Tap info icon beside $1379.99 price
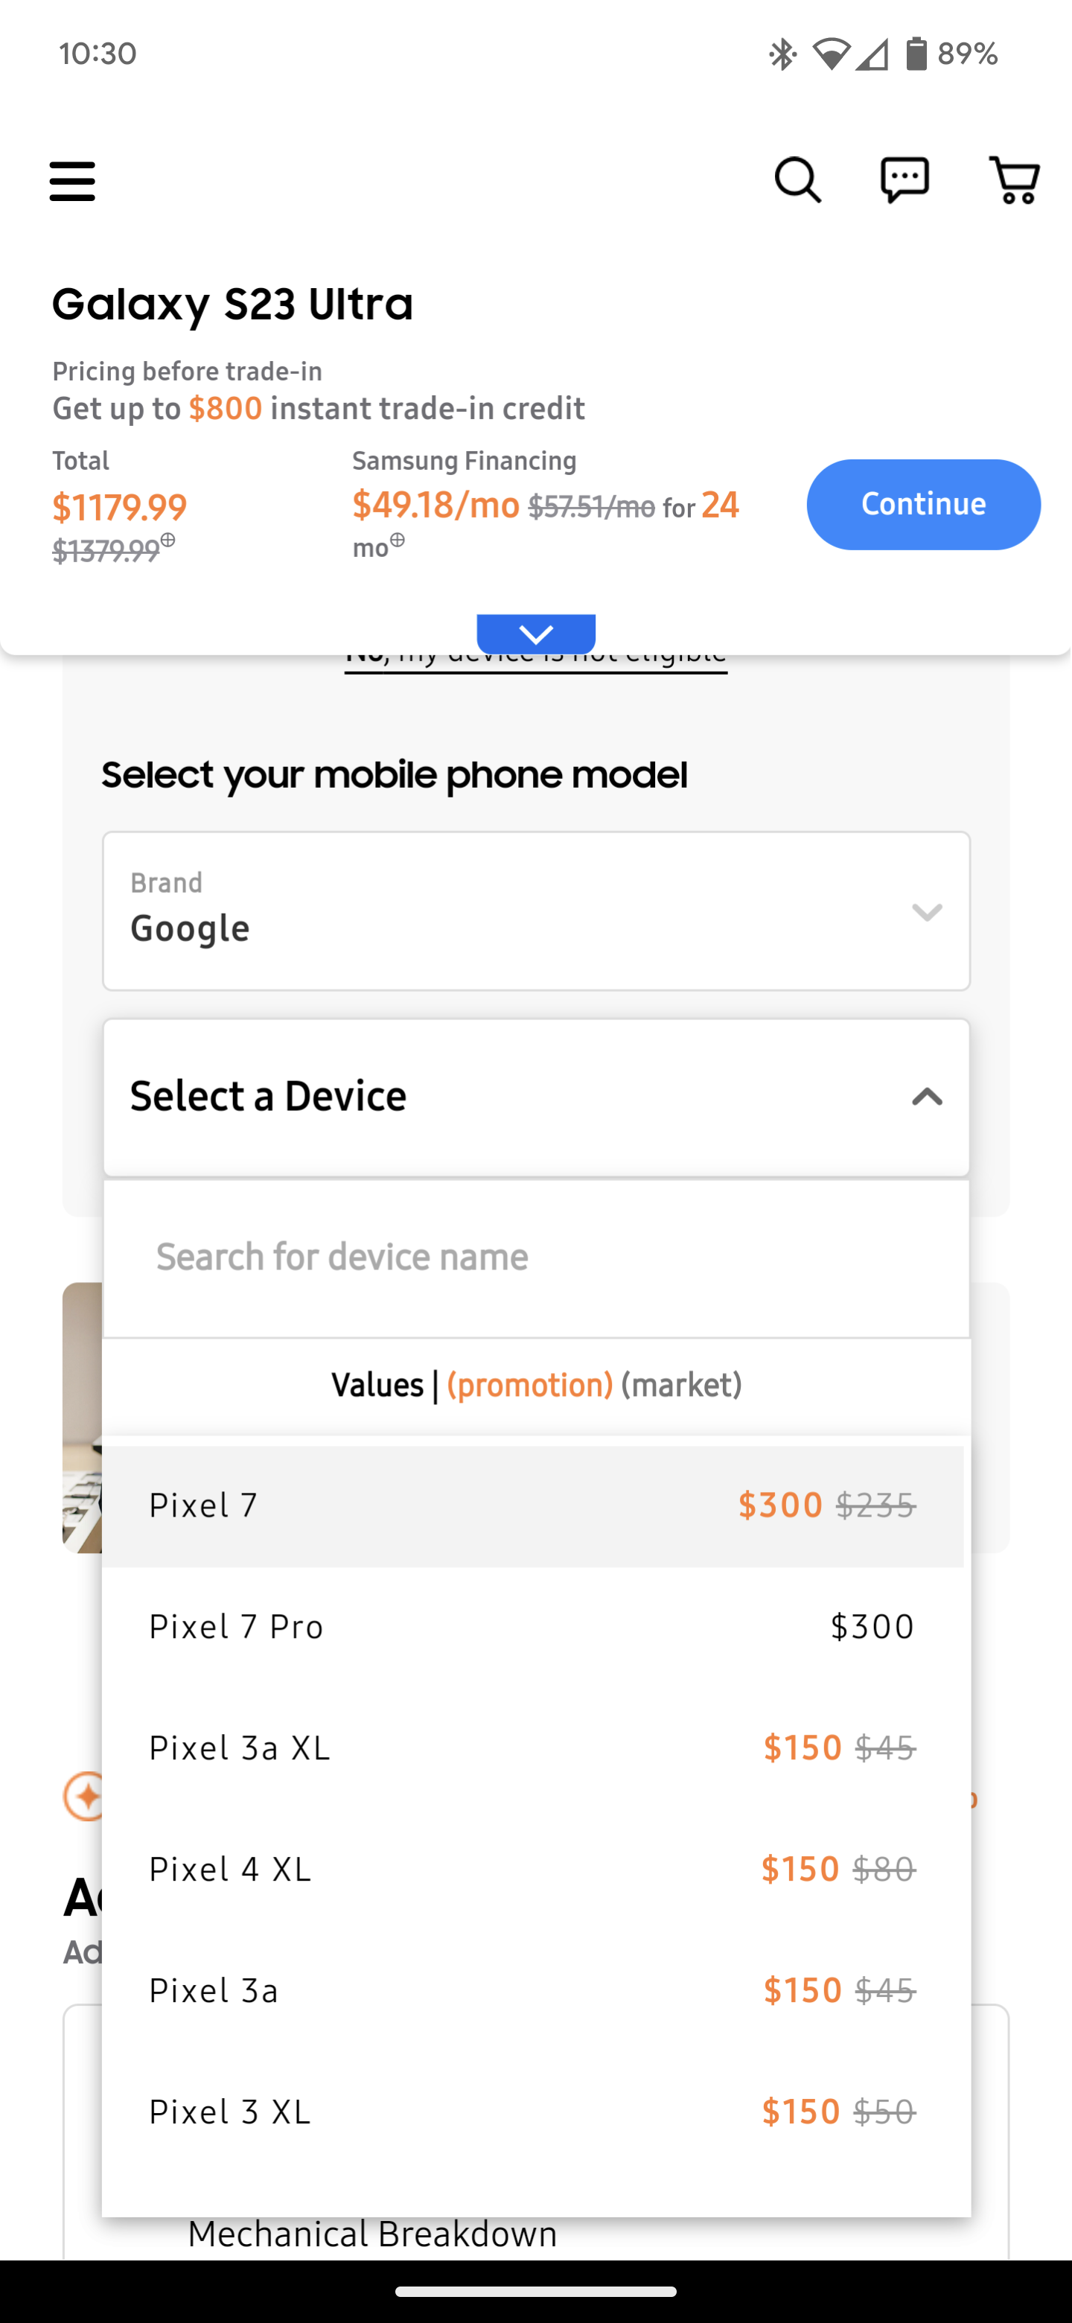Screen dimensions: 1072x2323 167,540
